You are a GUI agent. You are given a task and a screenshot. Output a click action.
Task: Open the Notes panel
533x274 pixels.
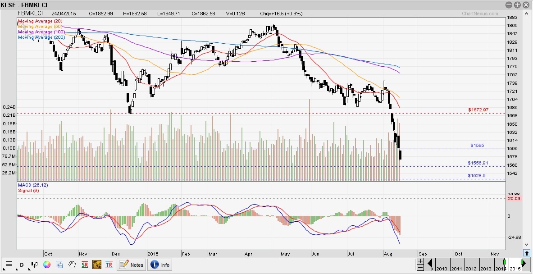pos(132,265)
